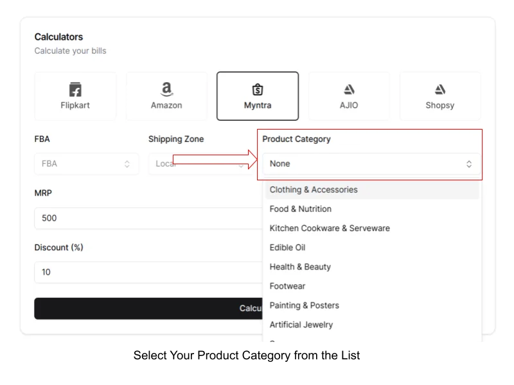This screenshot has width=514, height=385.
Task: Click the MRP input field
Action: click(148, 218)
